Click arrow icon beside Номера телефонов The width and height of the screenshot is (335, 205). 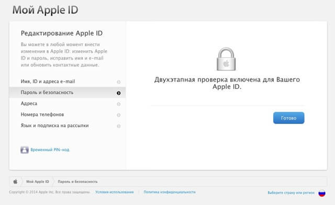pos(119,115)
